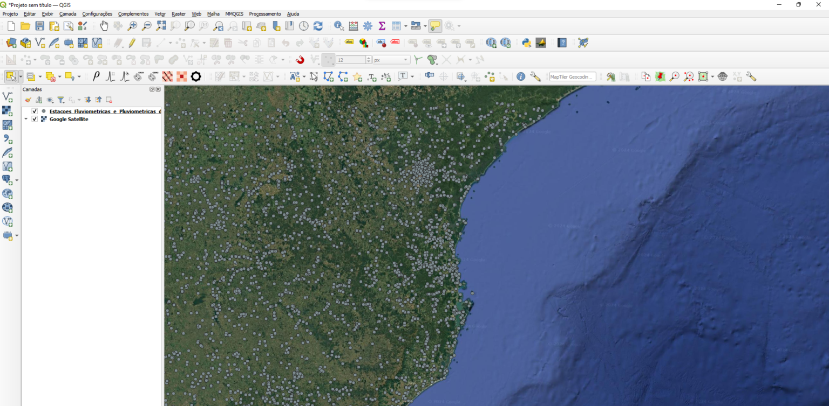Activate the Zoom In tool
The height and width of the screenshot is (406, 829).
point(132,25)
